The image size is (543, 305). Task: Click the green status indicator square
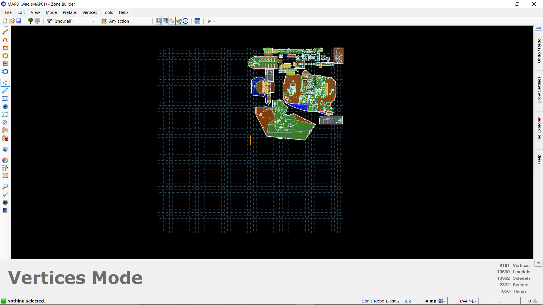pyautogui.click(x=3, y=301)
